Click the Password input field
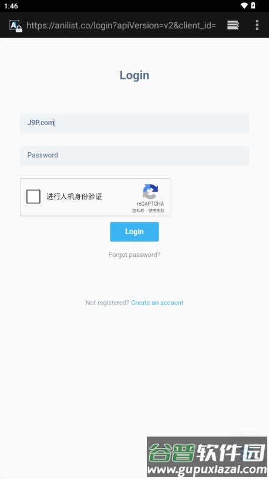This screenshot has width=269, height=479. tap(134, 156)
